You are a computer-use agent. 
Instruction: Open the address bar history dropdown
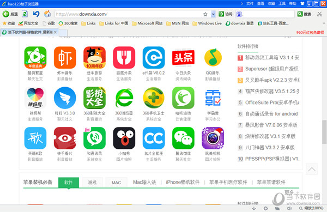click(x=213, y=14)
